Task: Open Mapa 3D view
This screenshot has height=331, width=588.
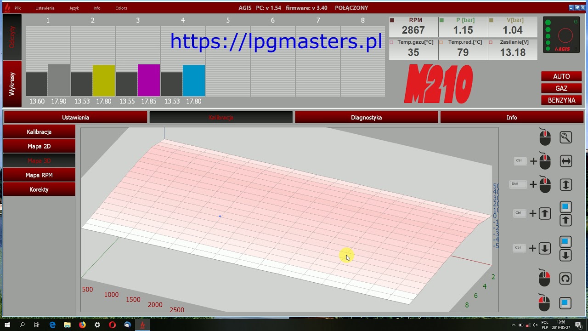Action: (39, 161)
